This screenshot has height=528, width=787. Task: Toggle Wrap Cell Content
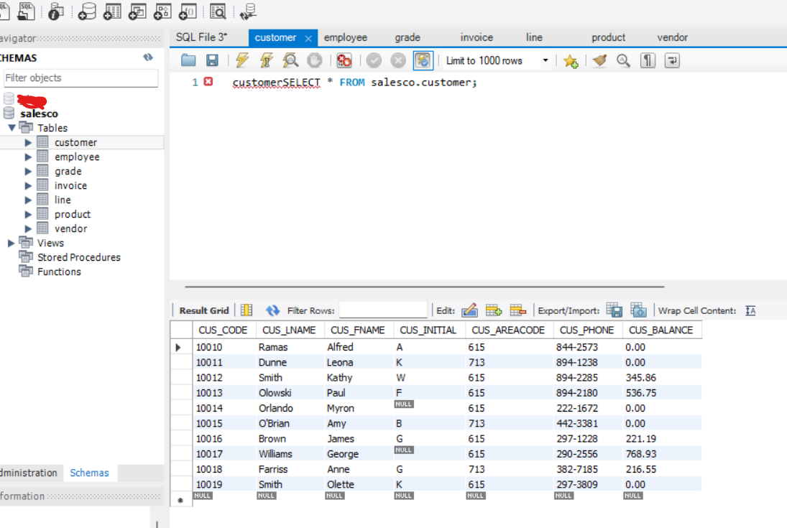pyautogui.click(x=750, y=310)
